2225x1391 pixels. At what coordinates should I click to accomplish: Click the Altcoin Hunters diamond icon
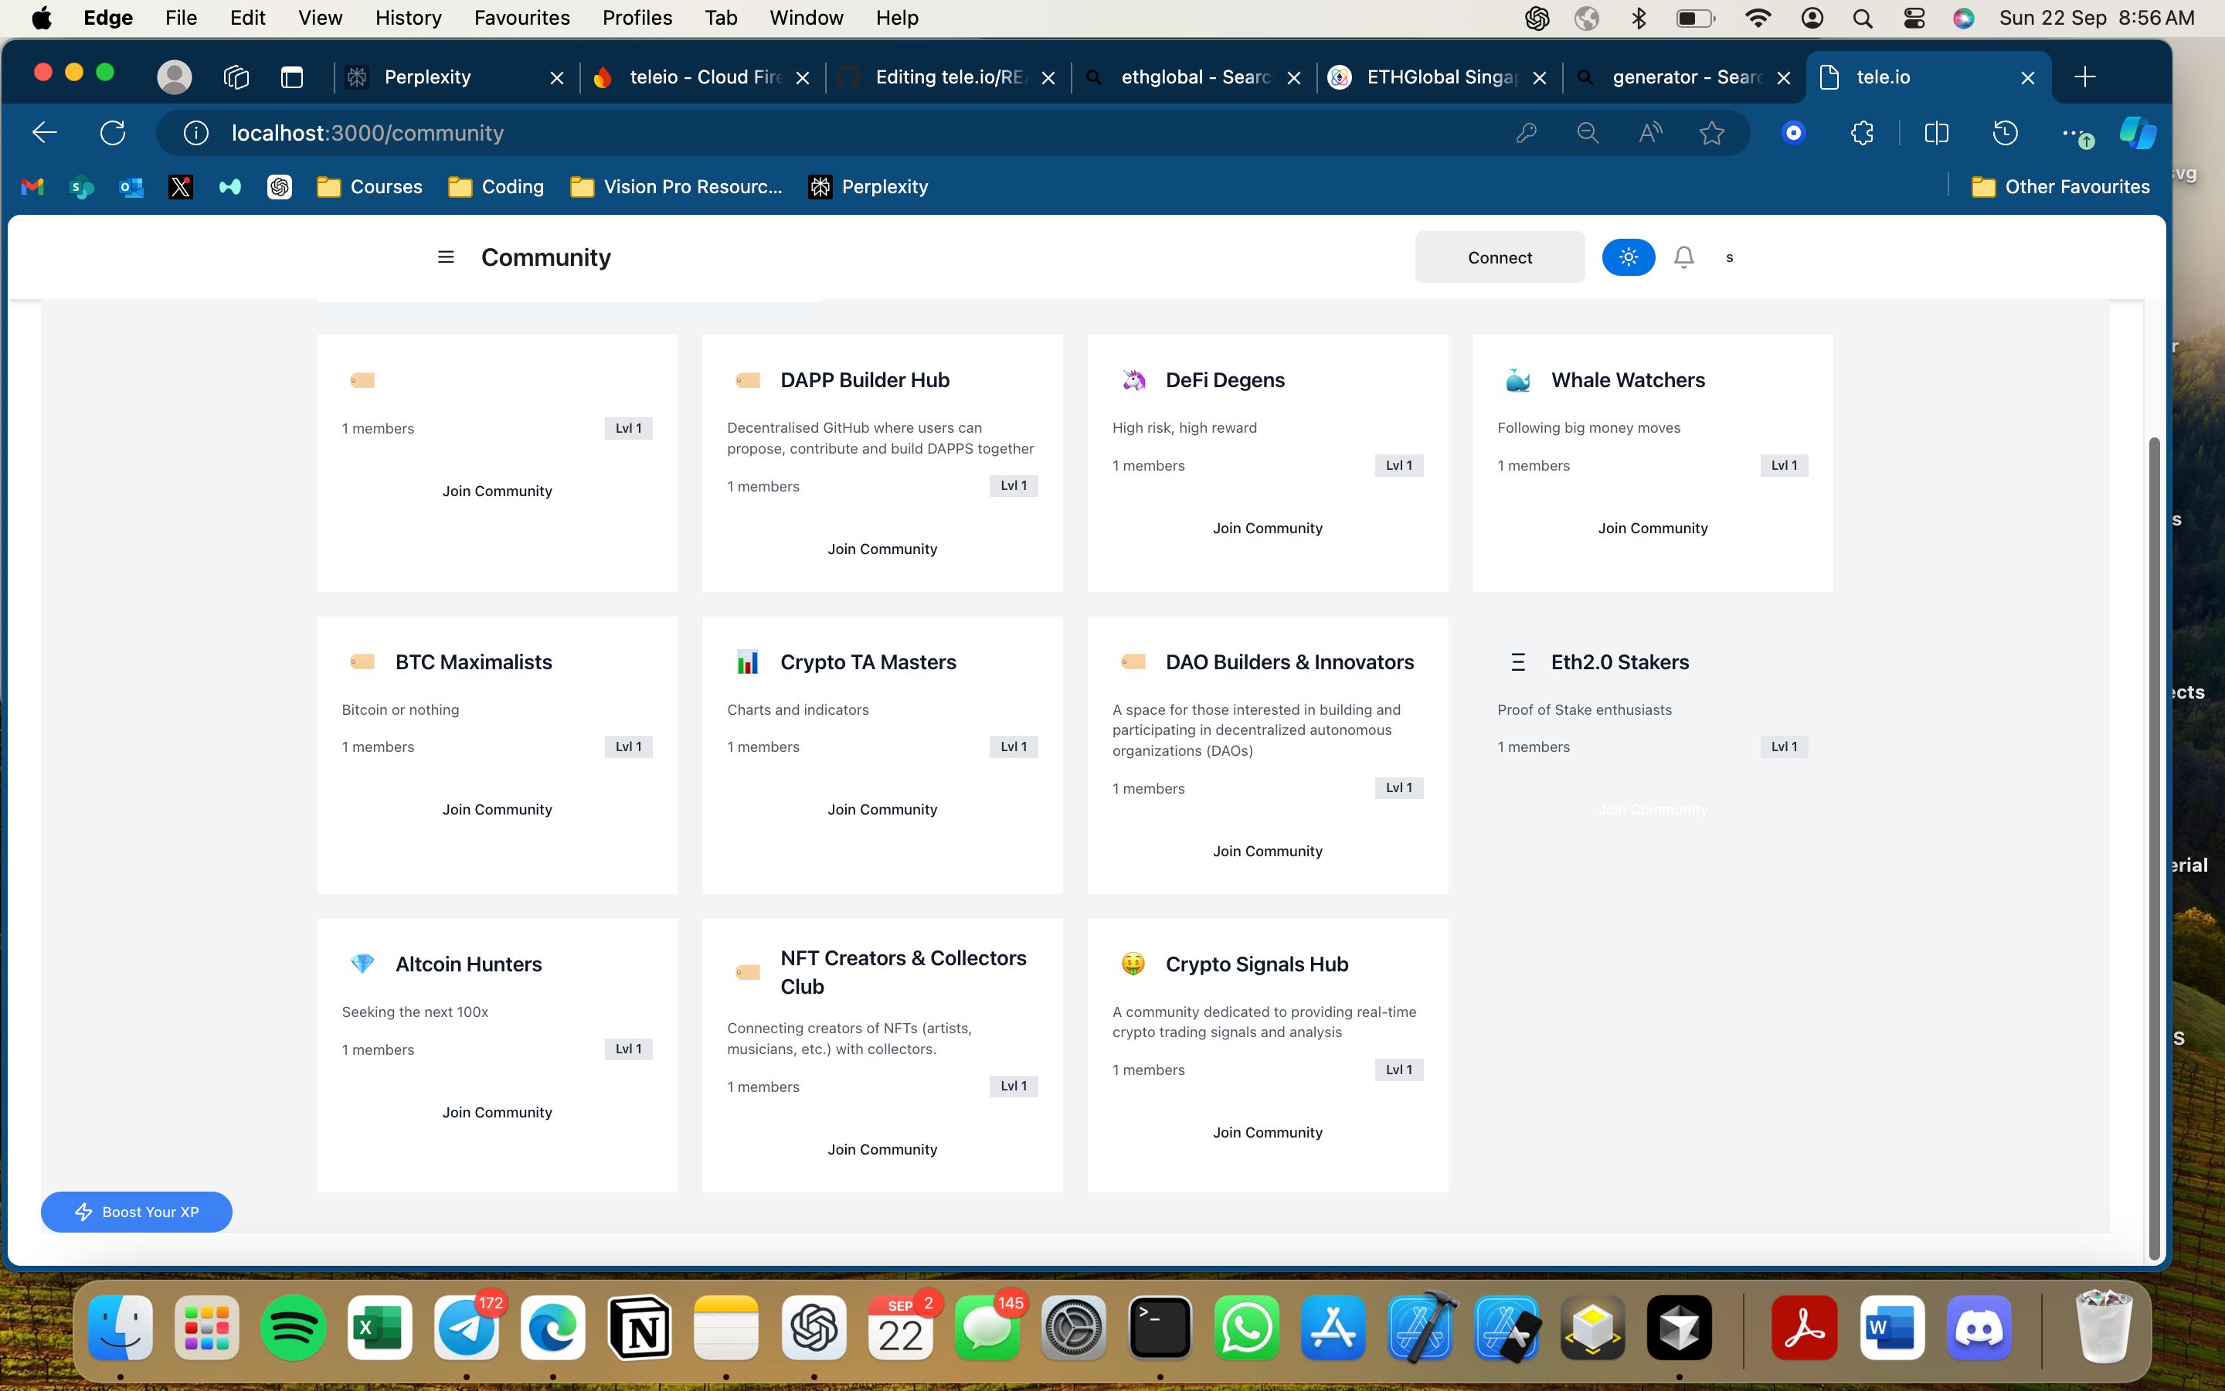[x=362, y=963]
